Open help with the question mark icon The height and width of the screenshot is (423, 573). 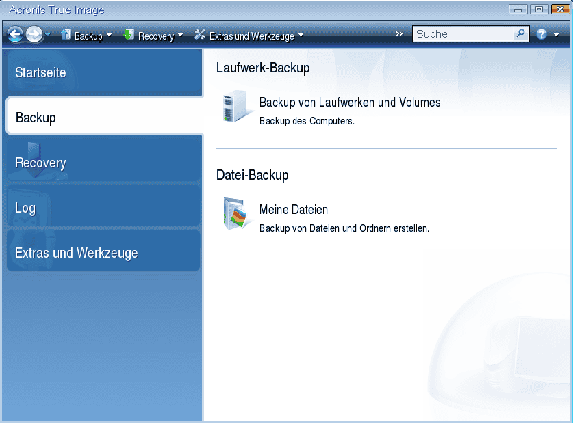pos(542,35)
